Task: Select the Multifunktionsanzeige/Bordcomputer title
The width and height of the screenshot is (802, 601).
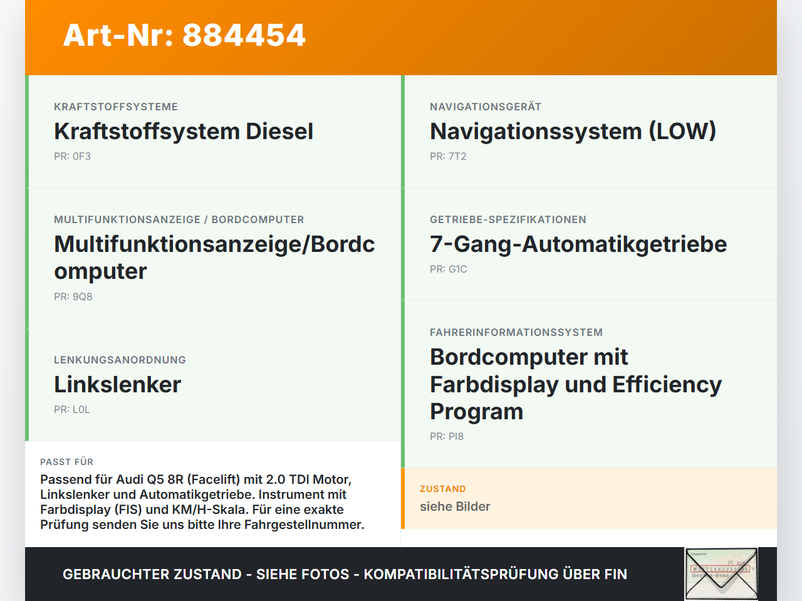Action: 214,258
